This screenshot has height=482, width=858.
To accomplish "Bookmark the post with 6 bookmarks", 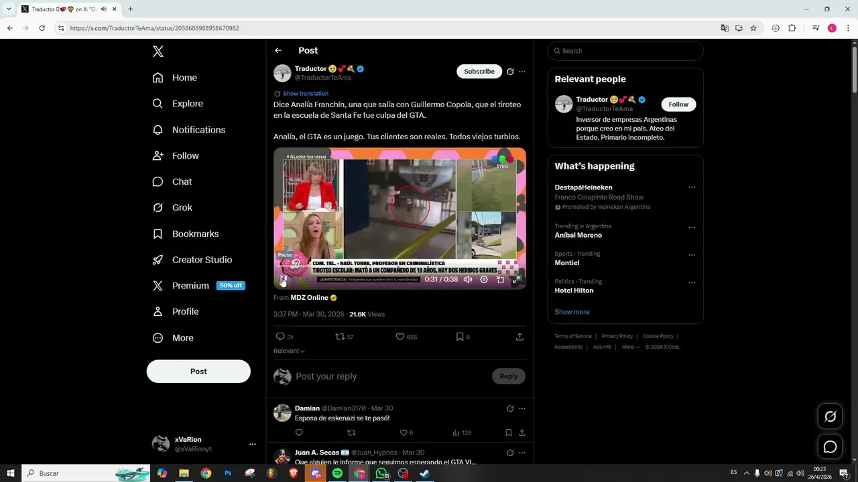I will pyautogui.click(x=463, y=337).
